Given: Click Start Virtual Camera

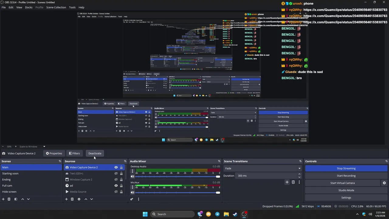Looking at the screenshot, I should tap(343, 183).
